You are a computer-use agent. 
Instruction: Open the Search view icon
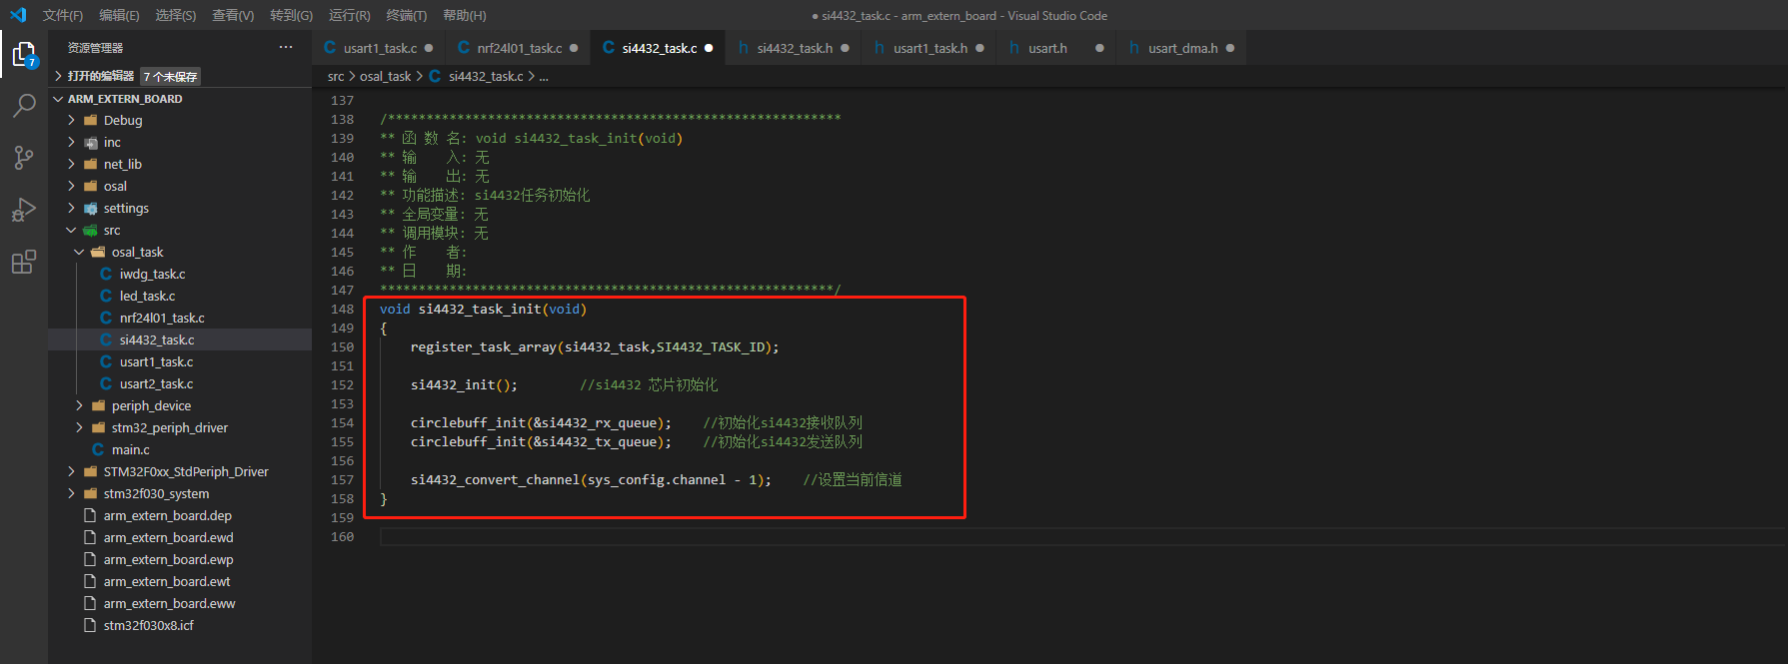pos(24,106)
